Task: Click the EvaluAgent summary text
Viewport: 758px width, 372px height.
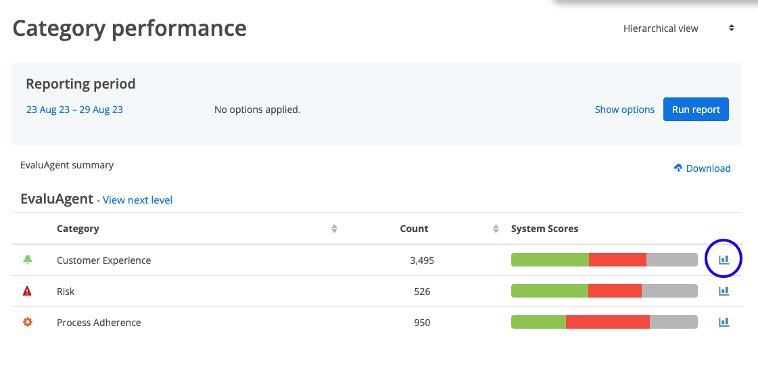Action: click(67, 165)
